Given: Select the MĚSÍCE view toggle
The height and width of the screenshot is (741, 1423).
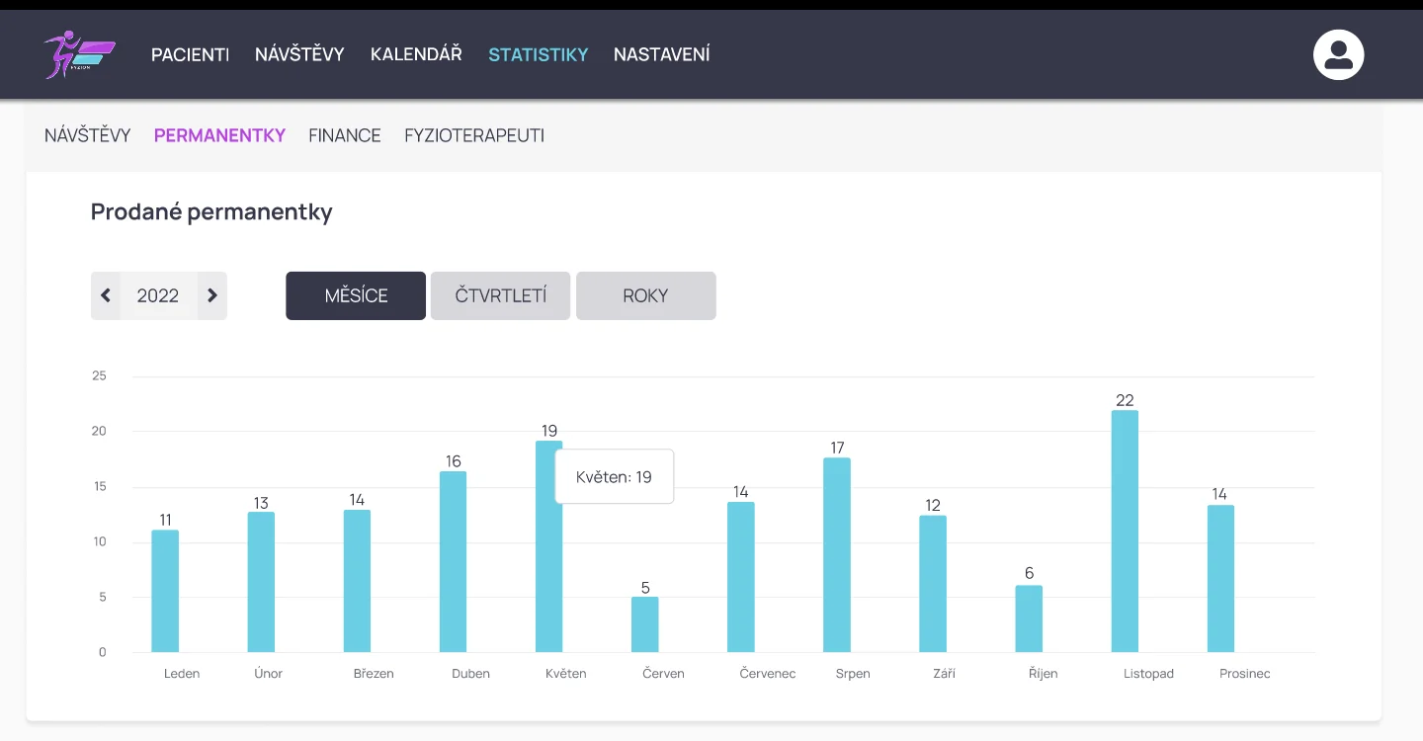Looking at the screenshot, I should (356, 295).
